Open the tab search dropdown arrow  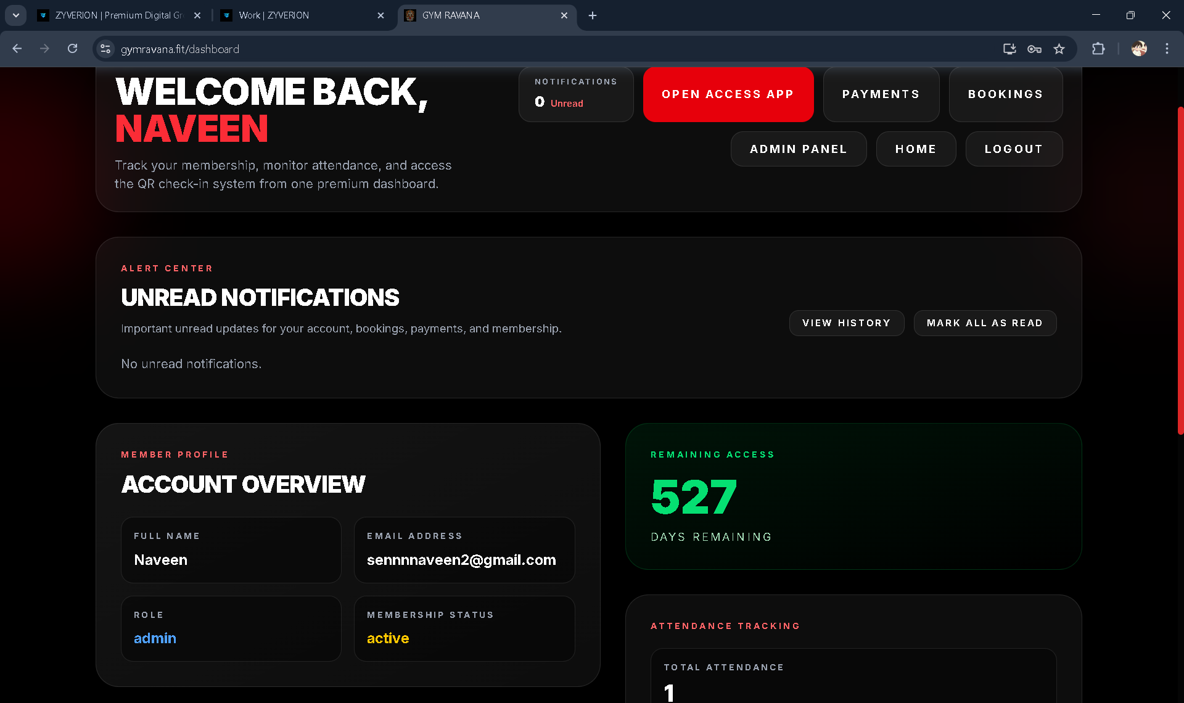tap(15, 15)
